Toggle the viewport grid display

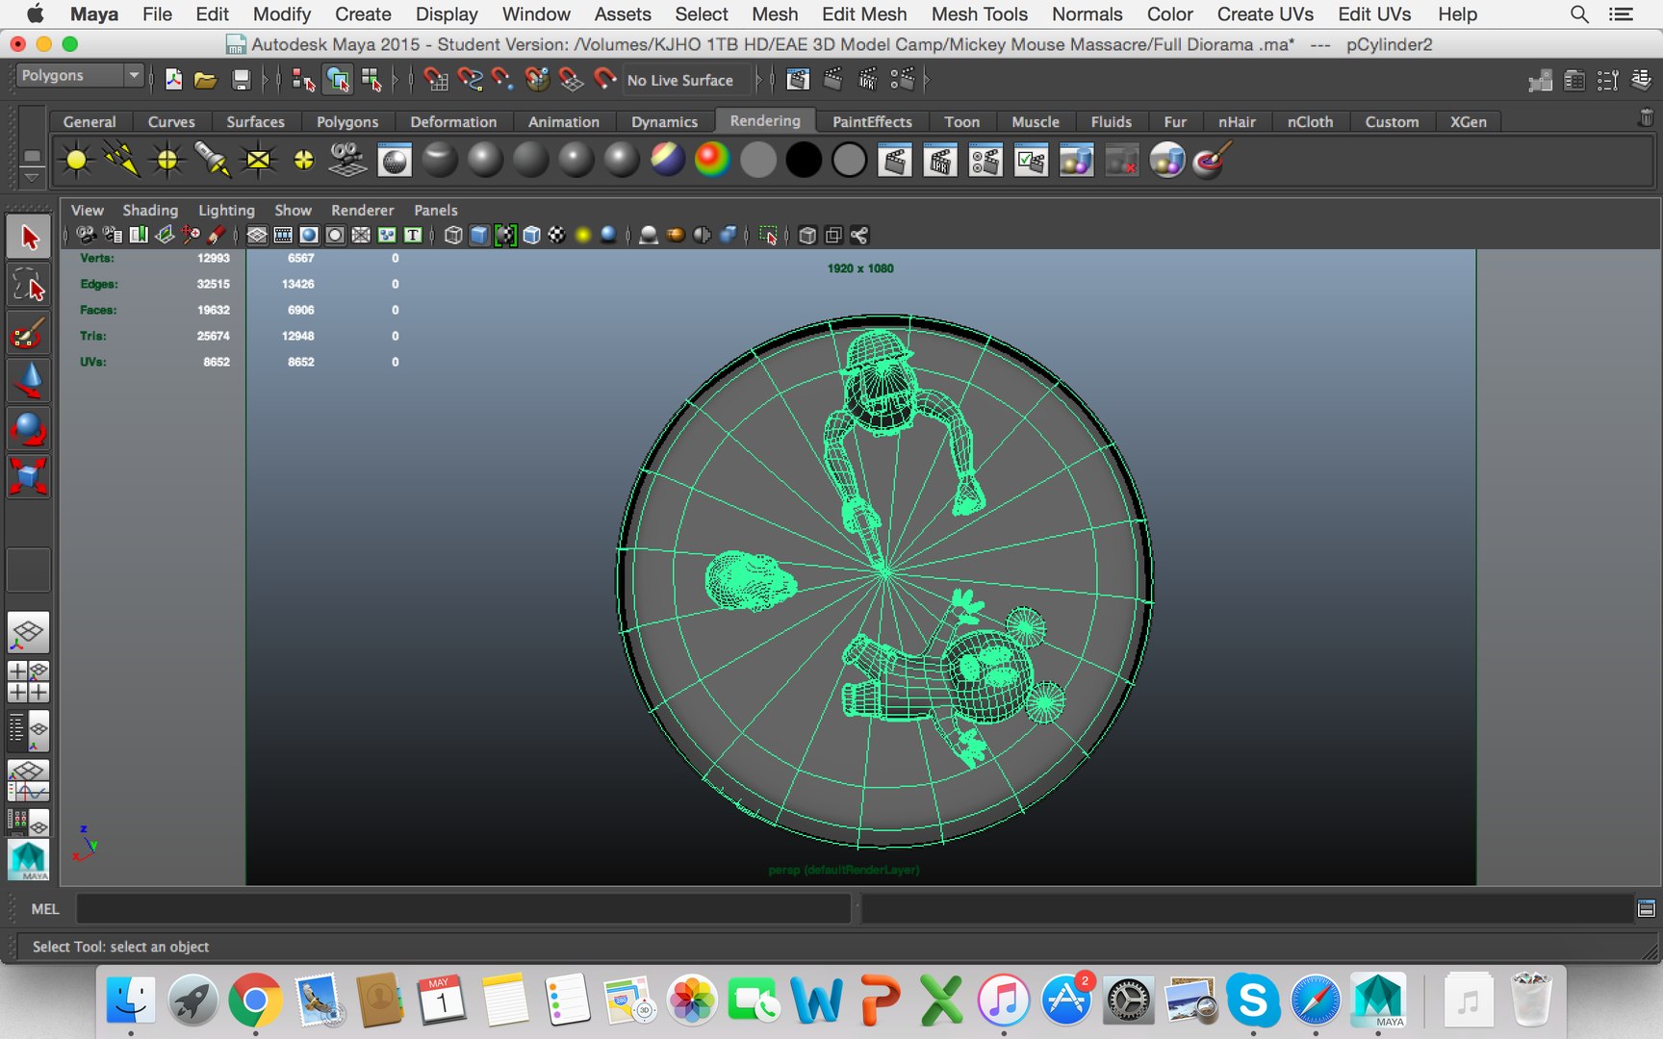click(257, 236)
